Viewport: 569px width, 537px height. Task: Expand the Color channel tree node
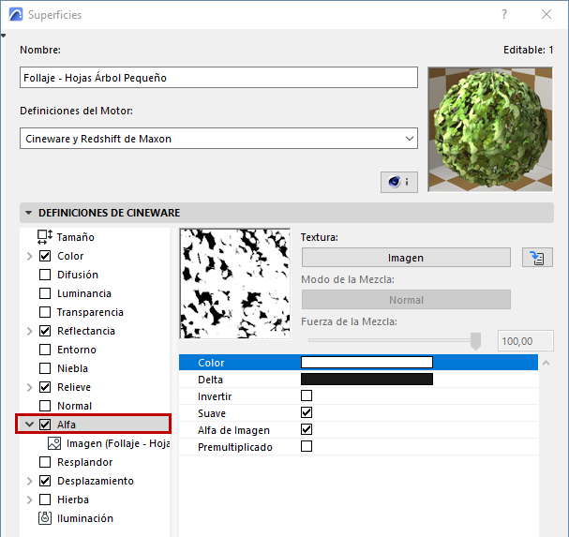point(30,256)
